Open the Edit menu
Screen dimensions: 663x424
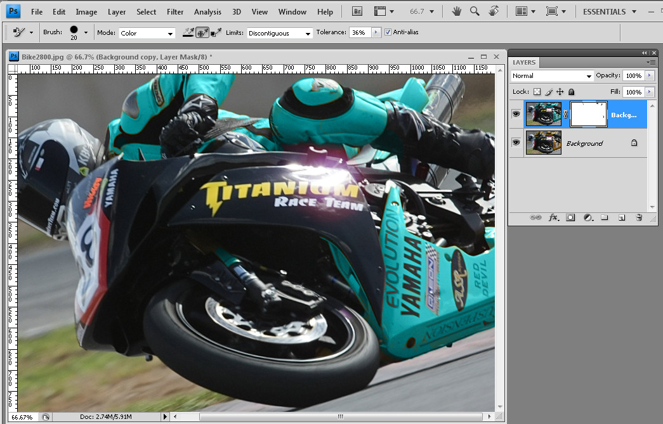click(x=59, y=12)
